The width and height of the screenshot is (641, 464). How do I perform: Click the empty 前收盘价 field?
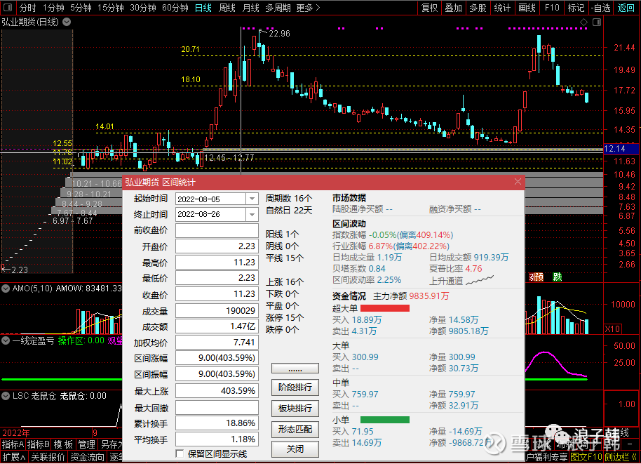coord(217,230)
